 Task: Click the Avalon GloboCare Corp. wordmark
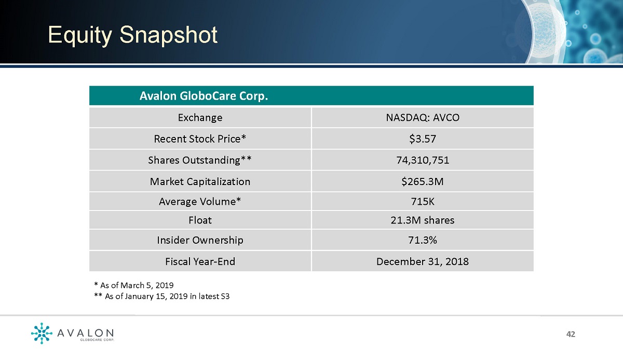coord(86,334)
